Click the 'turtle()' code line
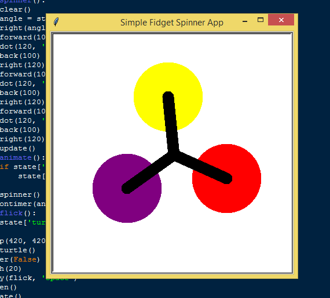 [x=17, y=250]
